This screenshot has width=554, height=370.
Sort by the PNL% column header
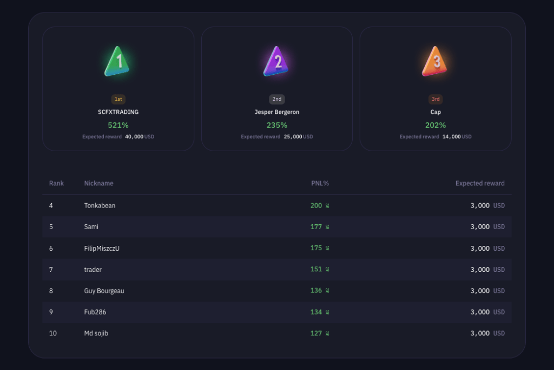320,184
